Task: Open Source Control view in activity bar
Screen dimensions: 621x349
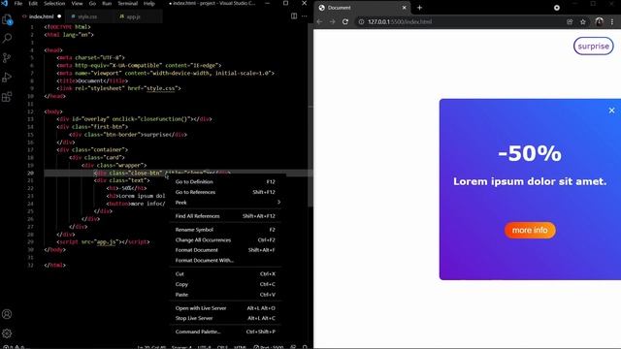Action: (x=7, y=58)
